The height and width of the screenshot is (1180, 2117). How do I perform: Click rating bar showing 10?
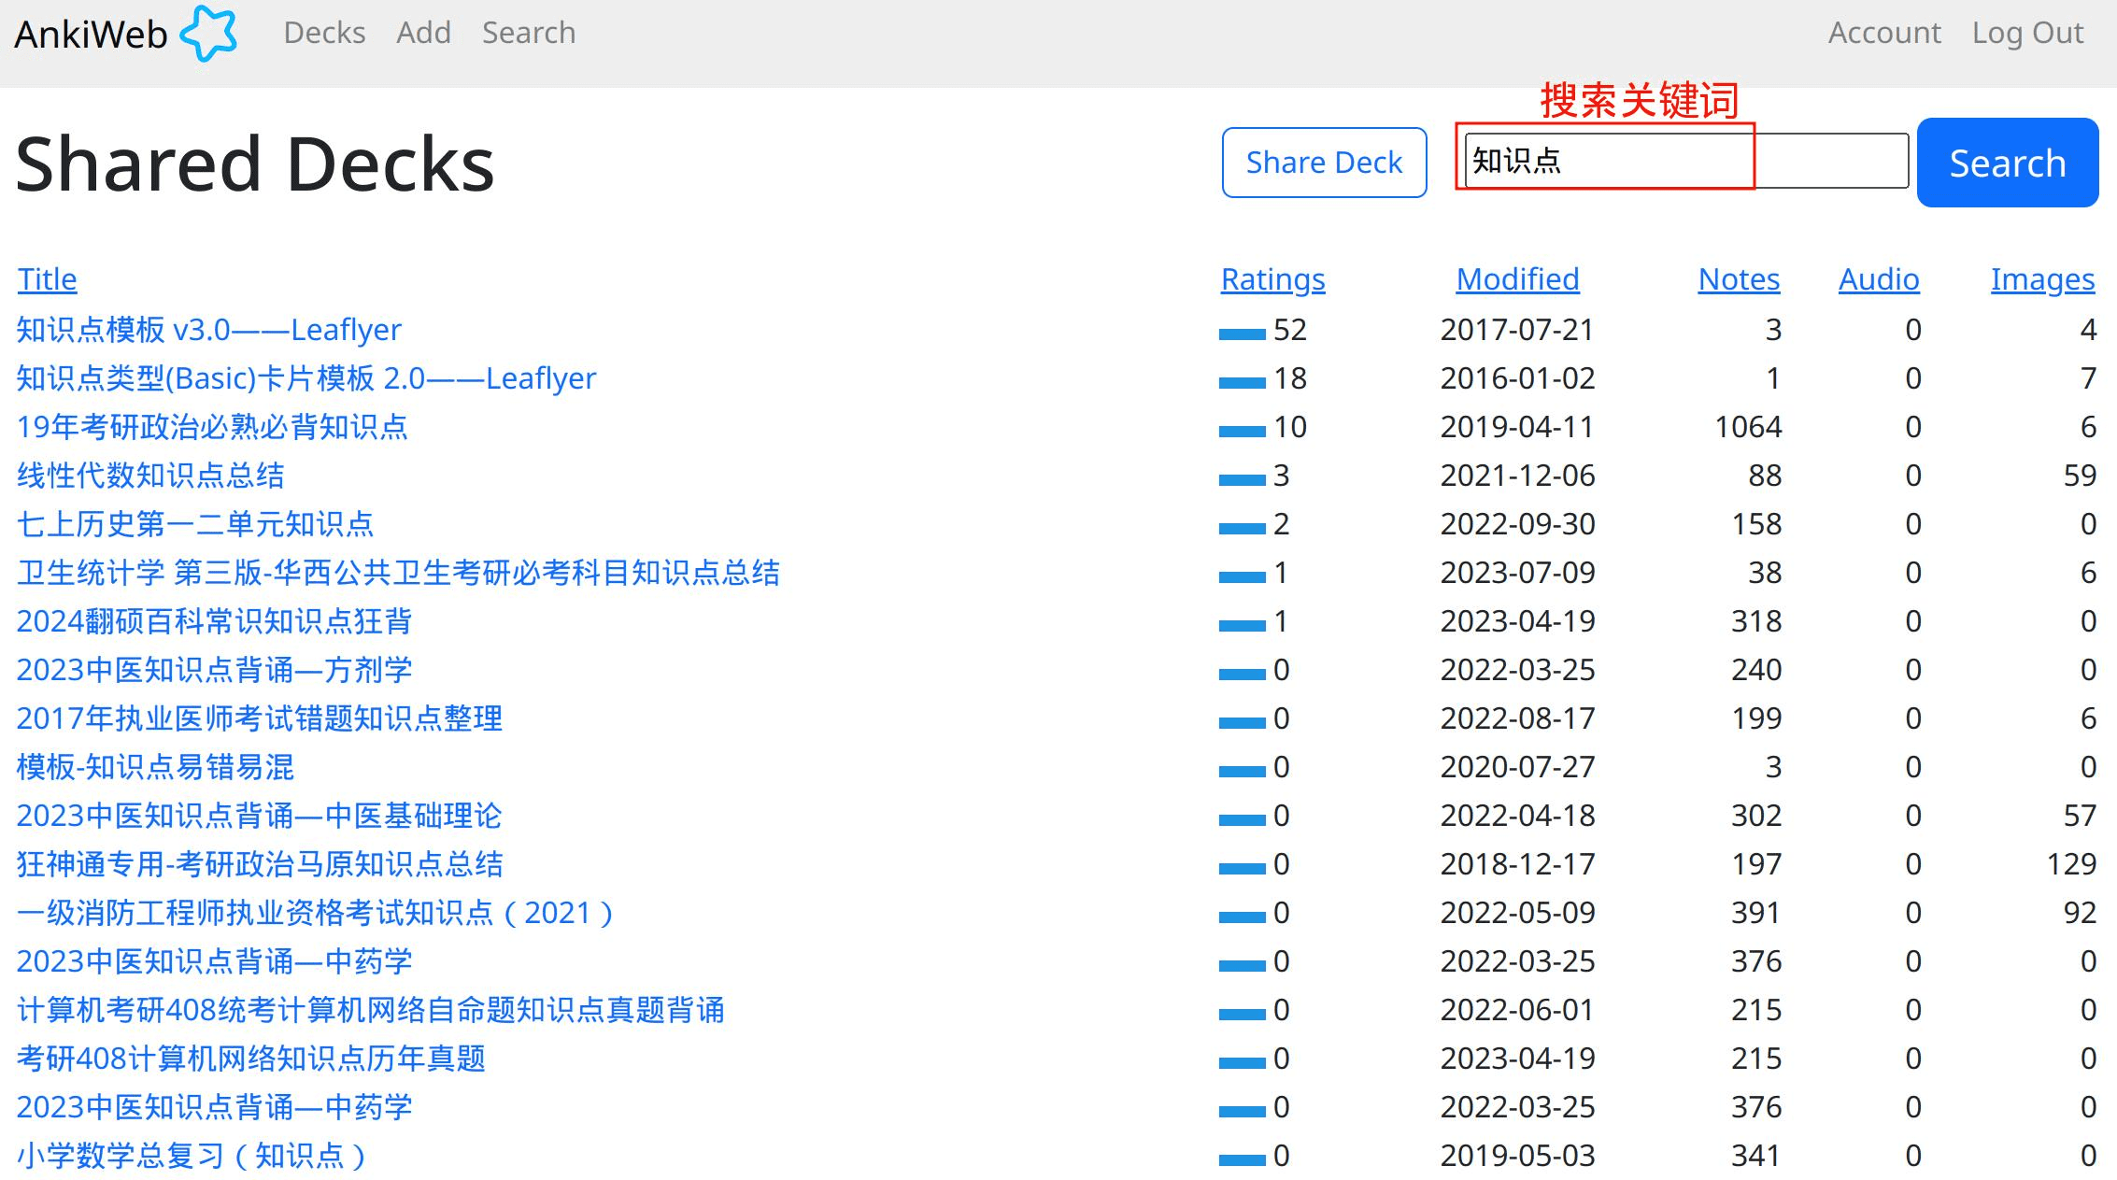click(1243, 431)
